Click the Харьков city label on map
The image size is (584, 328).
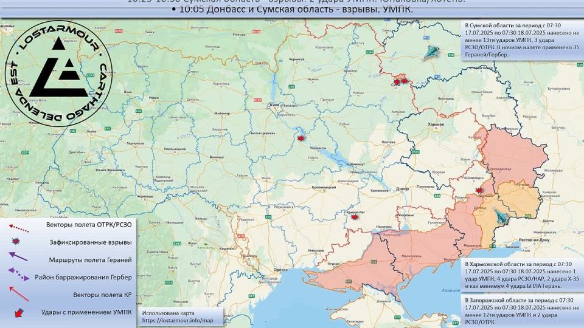click(436, 125)
